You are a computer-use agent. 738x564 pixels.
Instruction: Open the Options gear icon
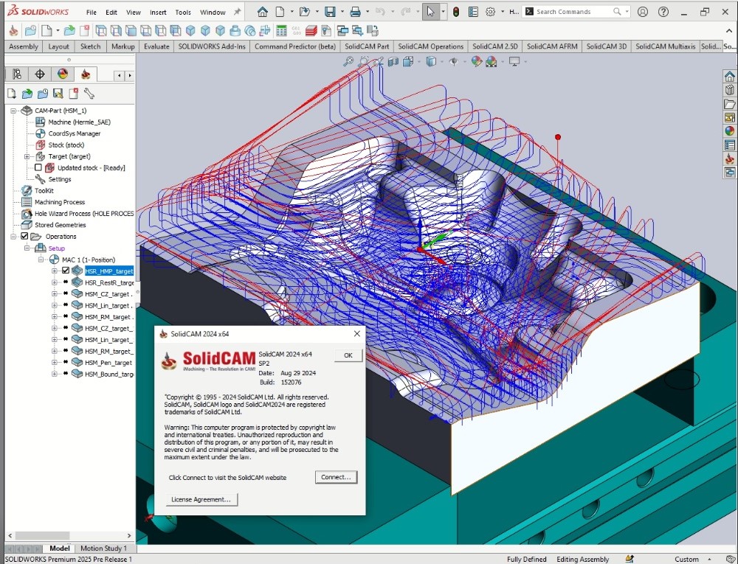(x=491, y=12)
